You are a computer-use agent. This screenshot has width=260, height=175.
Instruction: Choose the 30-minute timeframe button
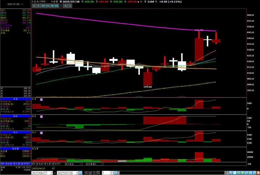(x=52, y=6)
